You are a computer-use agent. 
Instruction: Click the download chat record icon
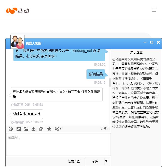34,129
